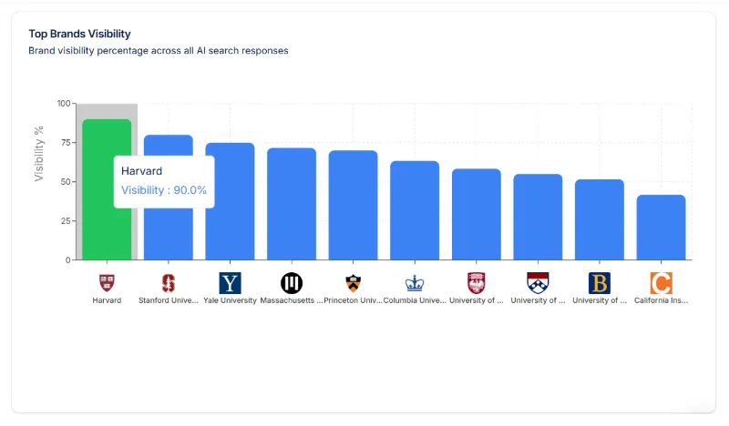Click the 'Top Brands Visibility' heading
This screenshot has width=729, height=426.
click(x=79, y=34)
